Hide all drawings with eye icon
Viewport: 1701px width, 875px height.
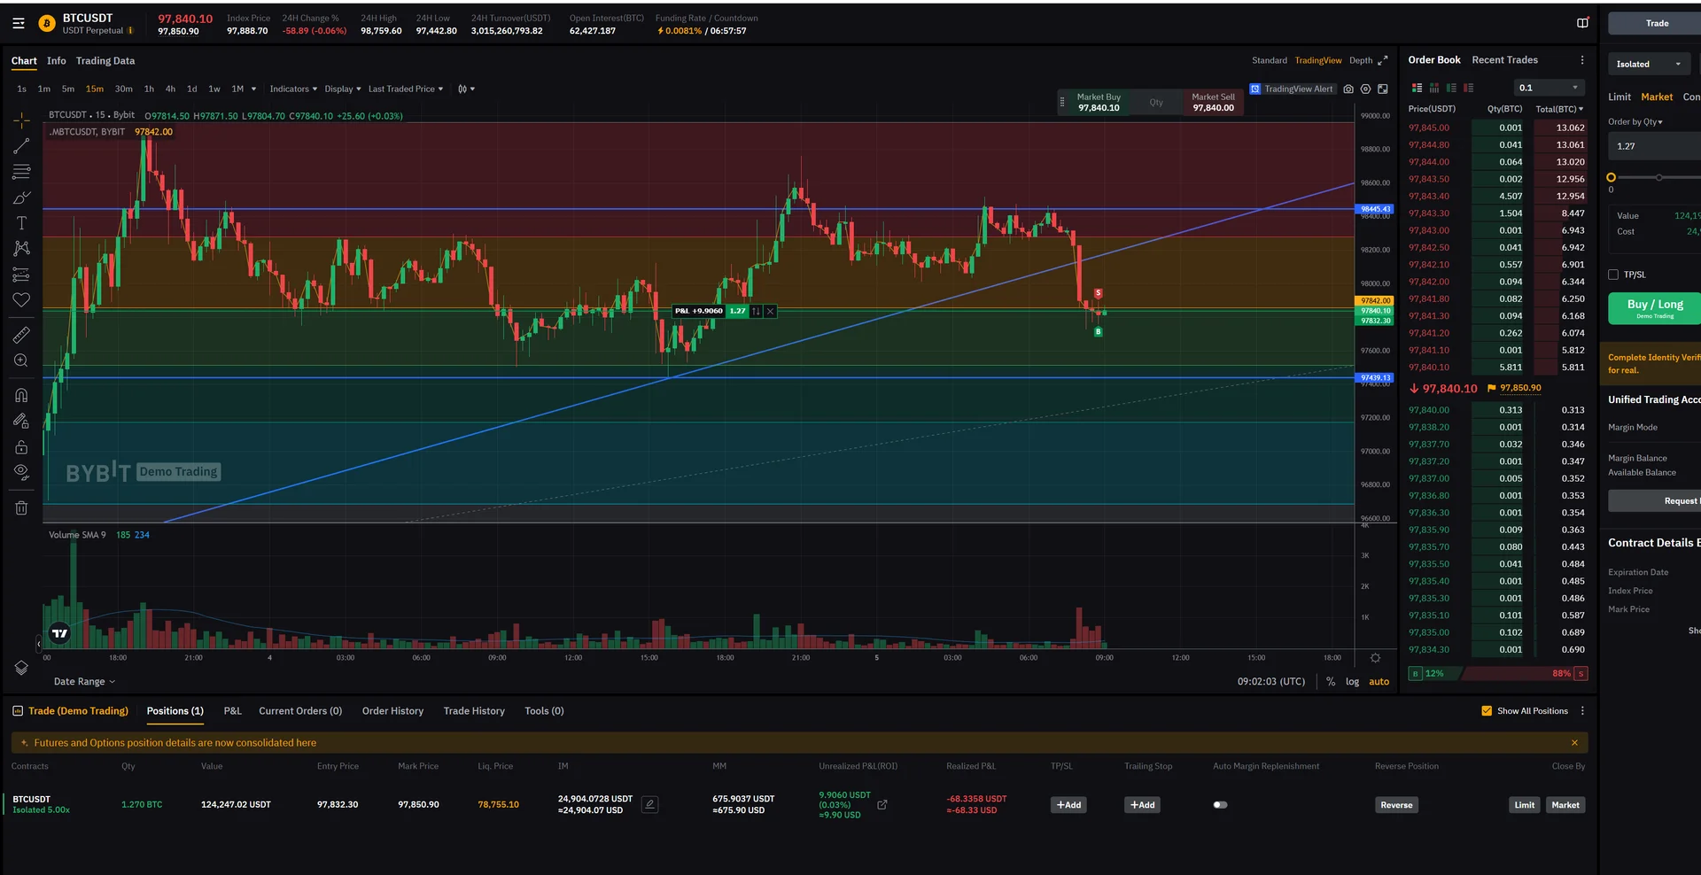pos(21,472)
